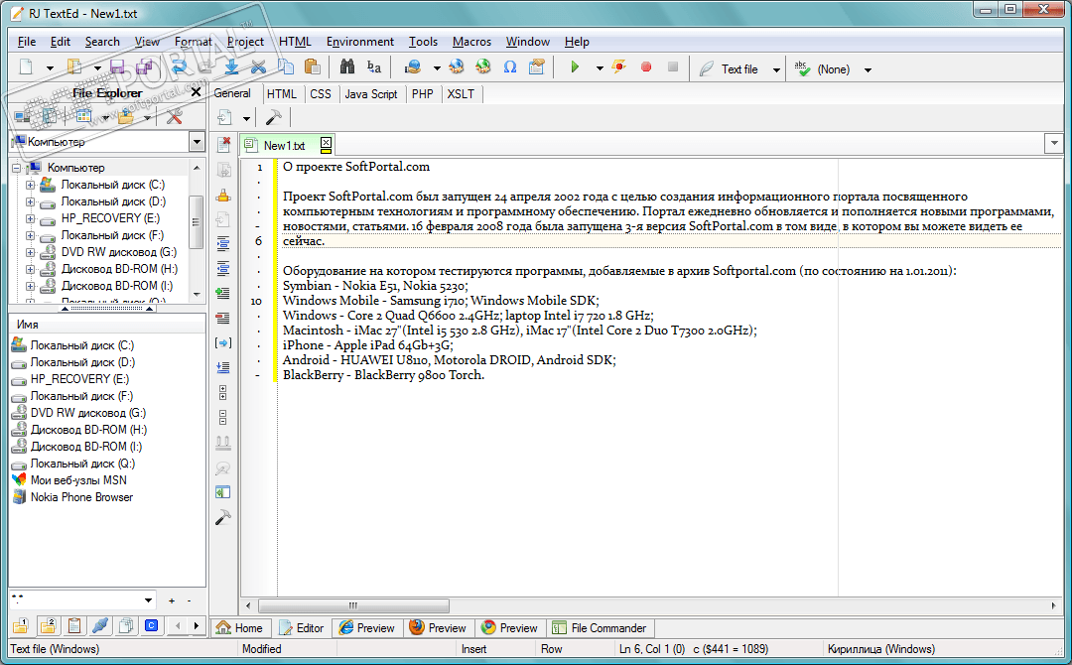Open dropdown arrow next to New document

(x=50, y=68)
